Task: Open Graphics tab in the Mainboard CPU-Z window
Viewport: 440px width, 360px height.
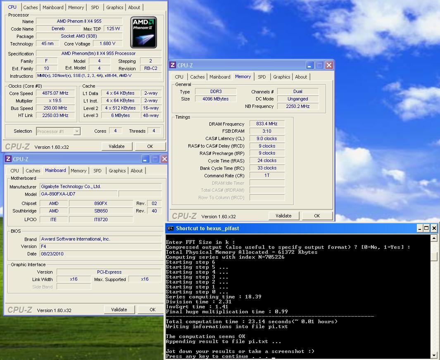Action: click(x=117, y=171)
